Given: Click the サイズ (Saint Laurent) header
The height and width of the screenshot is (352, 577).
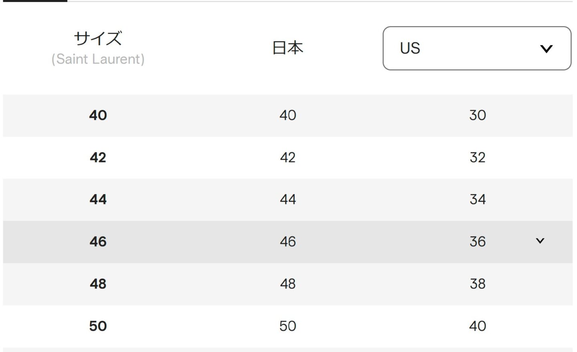Looking at the screenshot, I should (98, 48).
